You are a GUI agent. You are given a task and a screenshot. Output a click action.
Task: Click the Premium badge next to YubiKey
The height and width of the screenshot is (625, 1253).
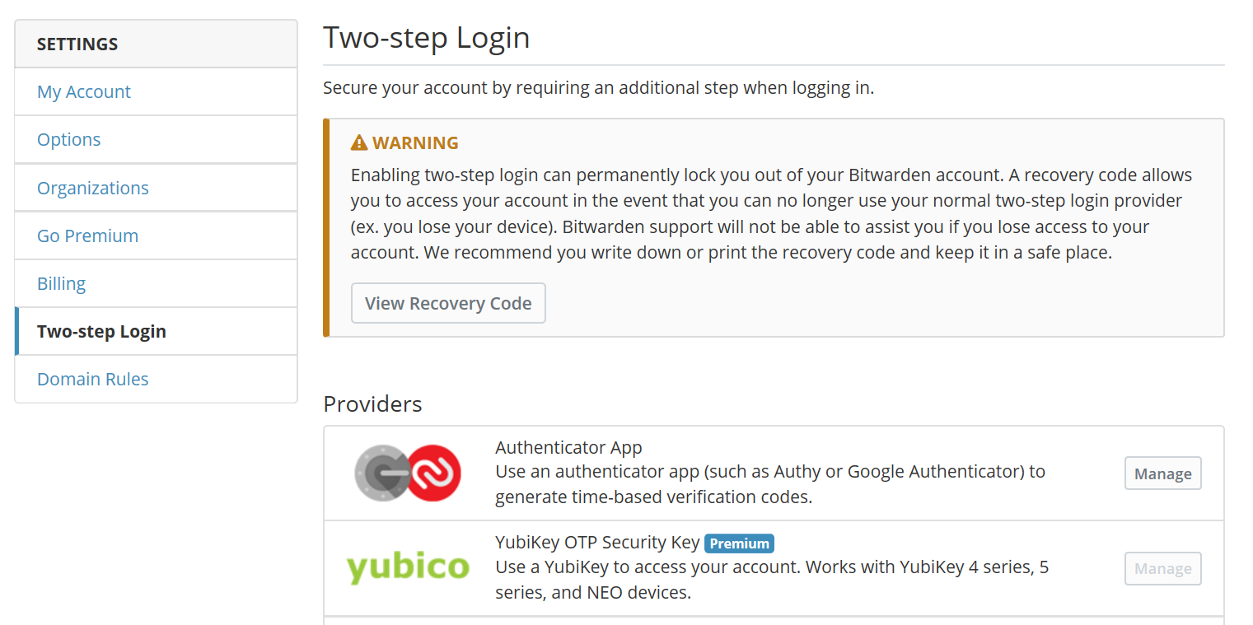tap(739, 543)
